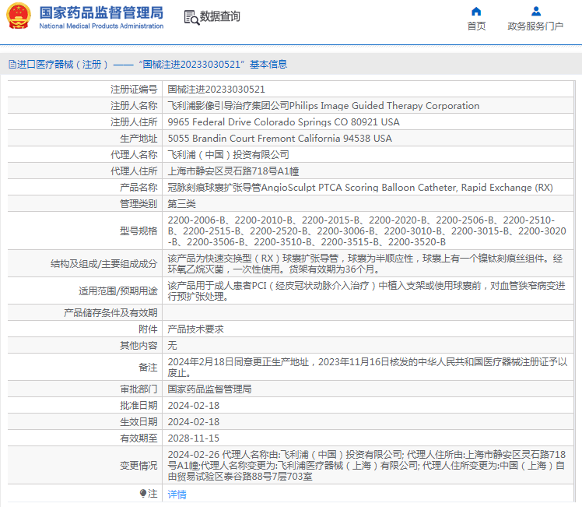Open the 数据查询 search icon
582x507 pixels.
pyautogui.click(x=191, y=17)
